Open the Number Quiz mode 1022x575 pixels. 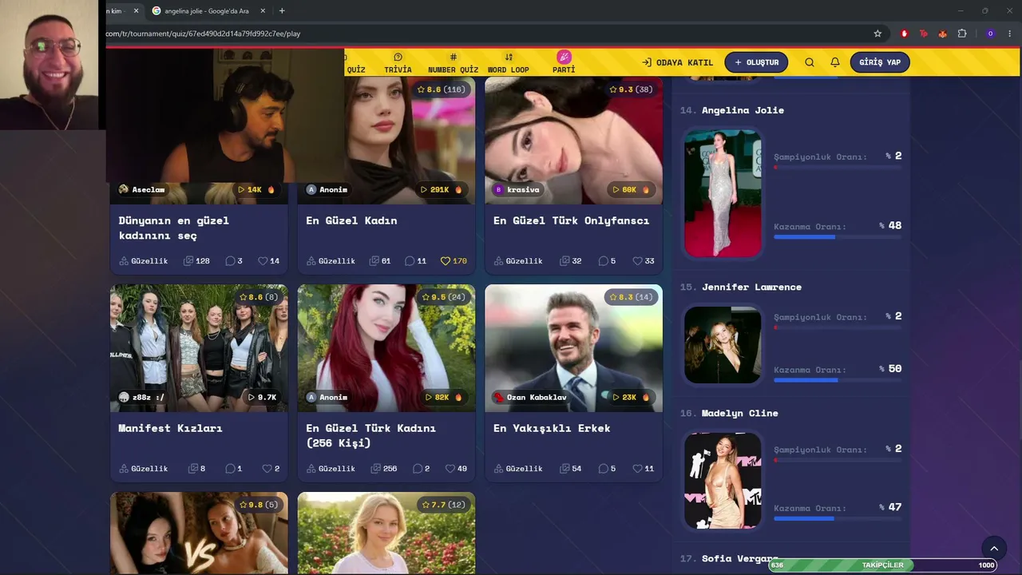click(453, 63)
